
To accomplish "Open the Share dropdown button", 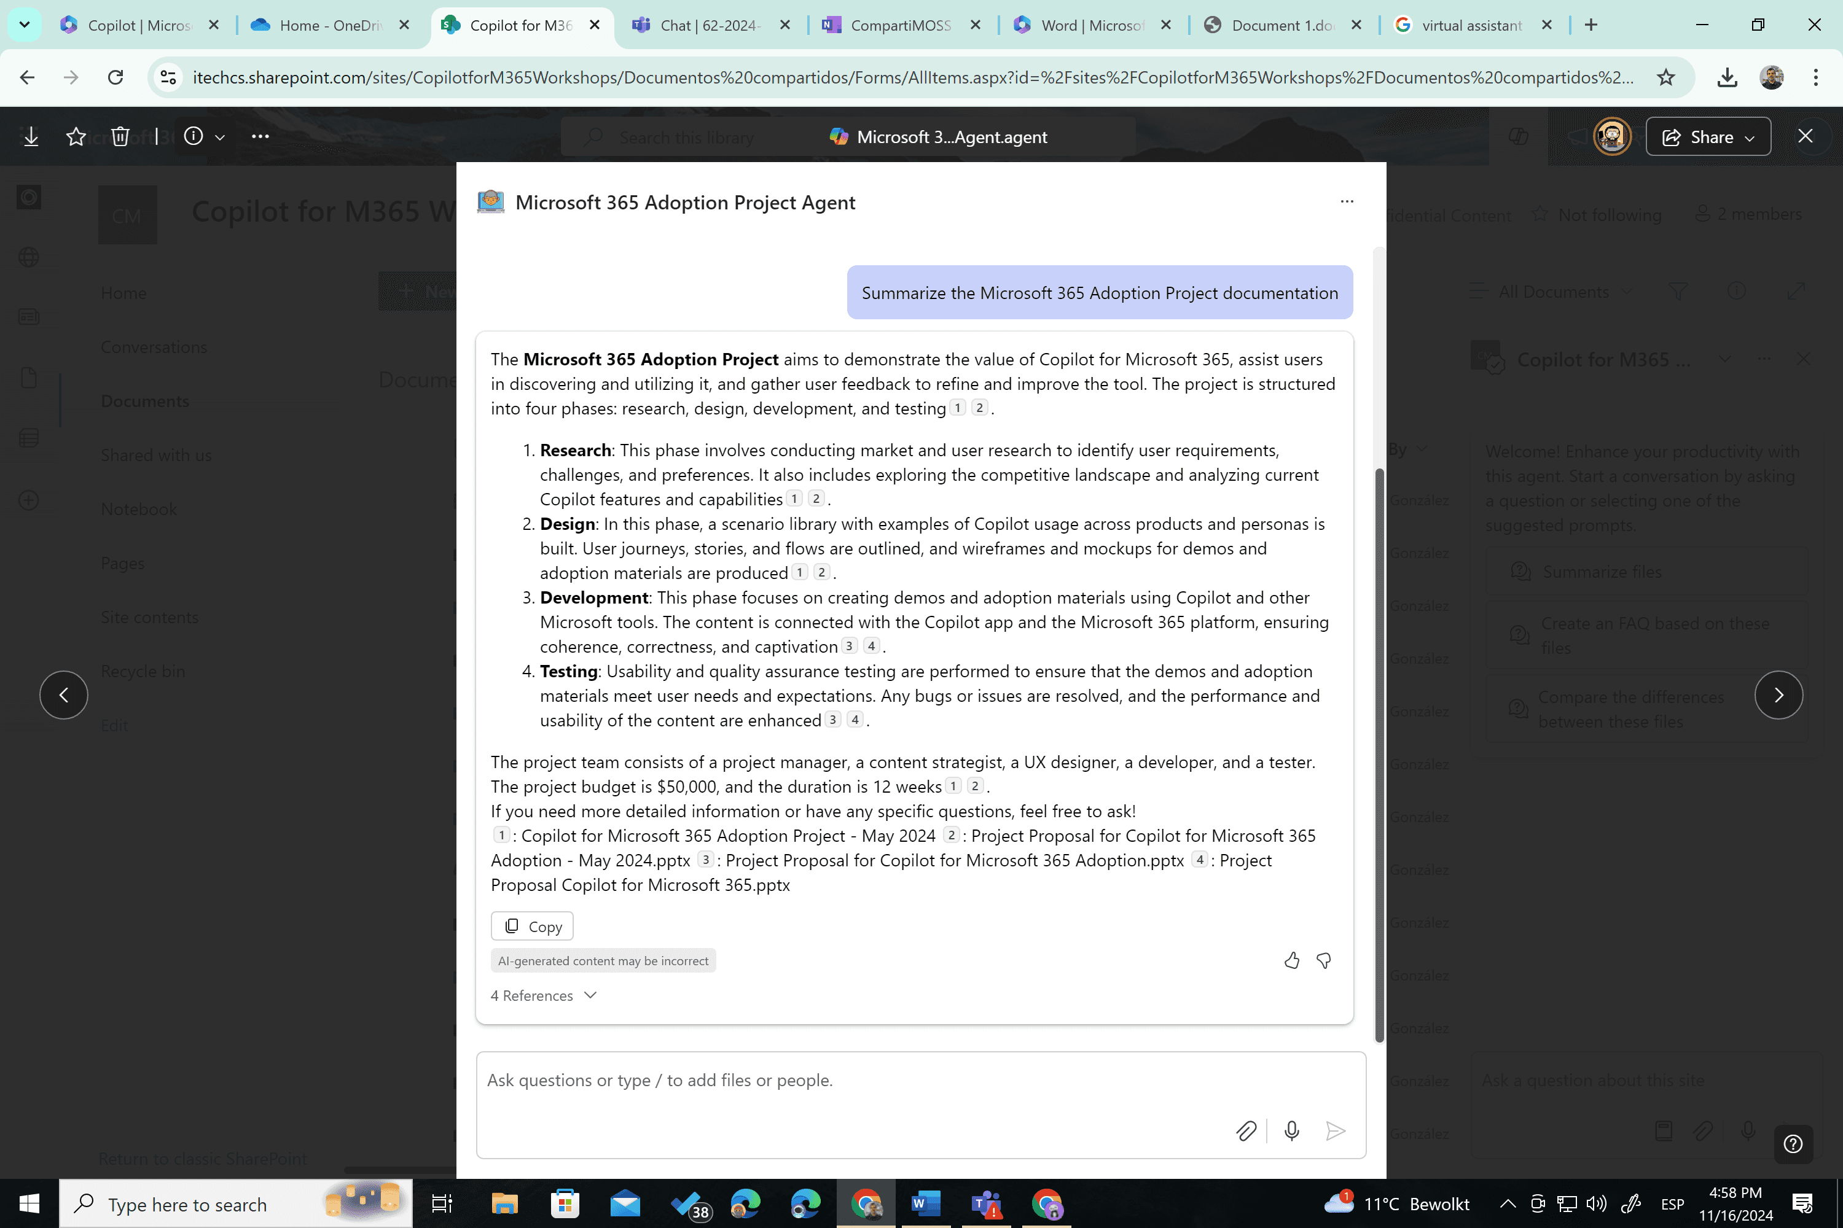I will 1708,137.
